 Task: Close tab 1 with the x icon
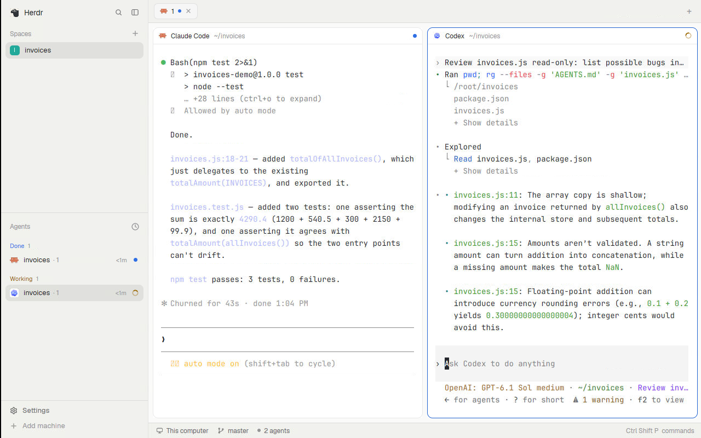(x=188, y=11)
